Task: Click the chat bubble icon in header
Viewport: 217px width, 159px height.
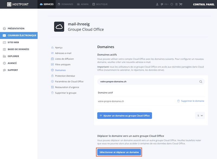Action: (162, 4)
